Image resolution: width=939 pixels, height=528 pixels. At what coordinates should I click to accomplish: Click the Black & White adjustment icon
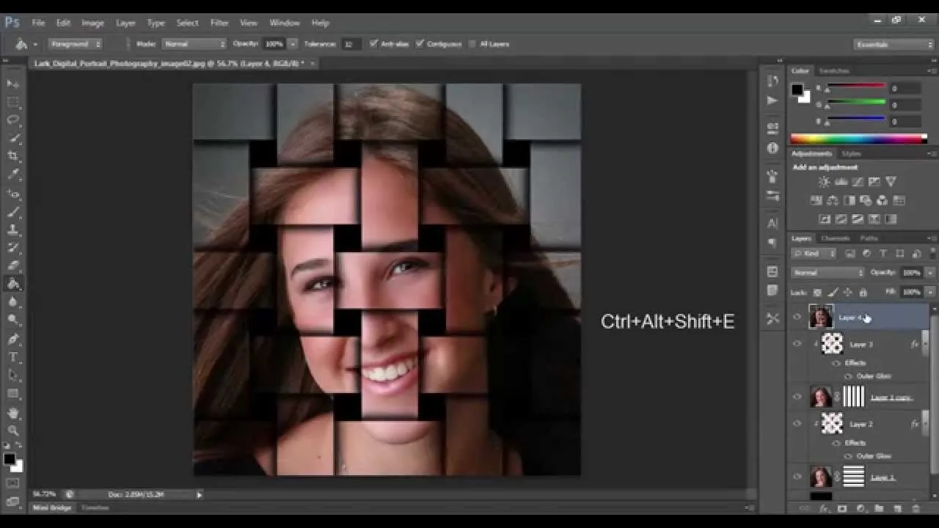tap(850, 200)
